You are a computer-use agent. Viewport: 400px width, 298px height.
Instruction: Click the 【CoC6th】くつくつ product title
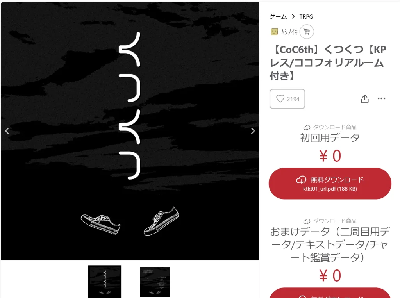(328, 62)
